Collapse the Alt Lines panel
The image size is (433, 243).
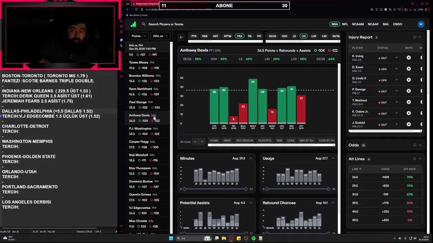tap(420, 159)
